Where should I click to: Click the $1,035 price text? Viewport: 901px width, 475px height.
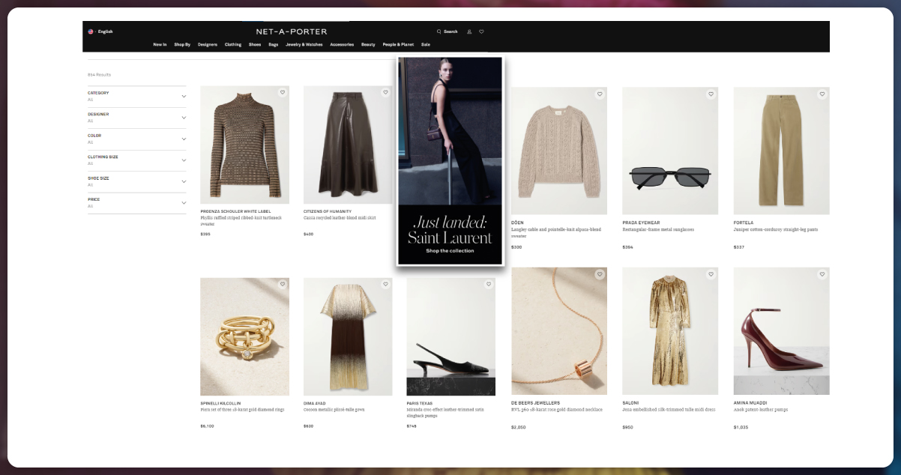coord(741,427)
